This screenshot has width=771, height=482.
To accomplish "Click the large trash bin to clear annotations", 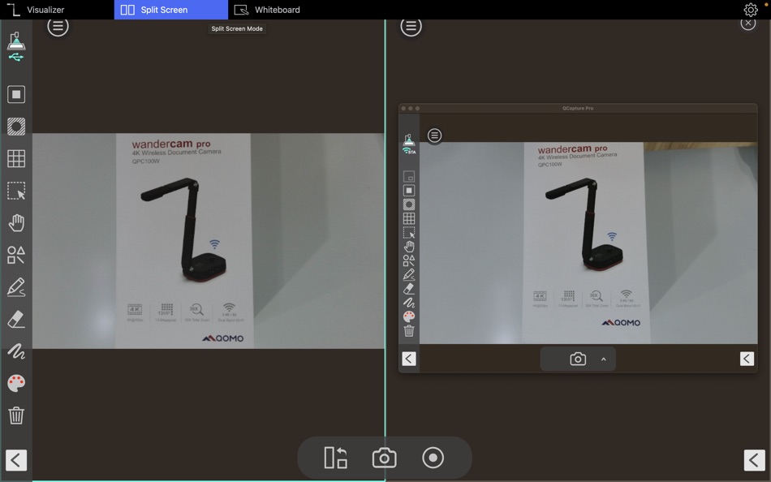I will pyautogui.click(x=16, y=415).
